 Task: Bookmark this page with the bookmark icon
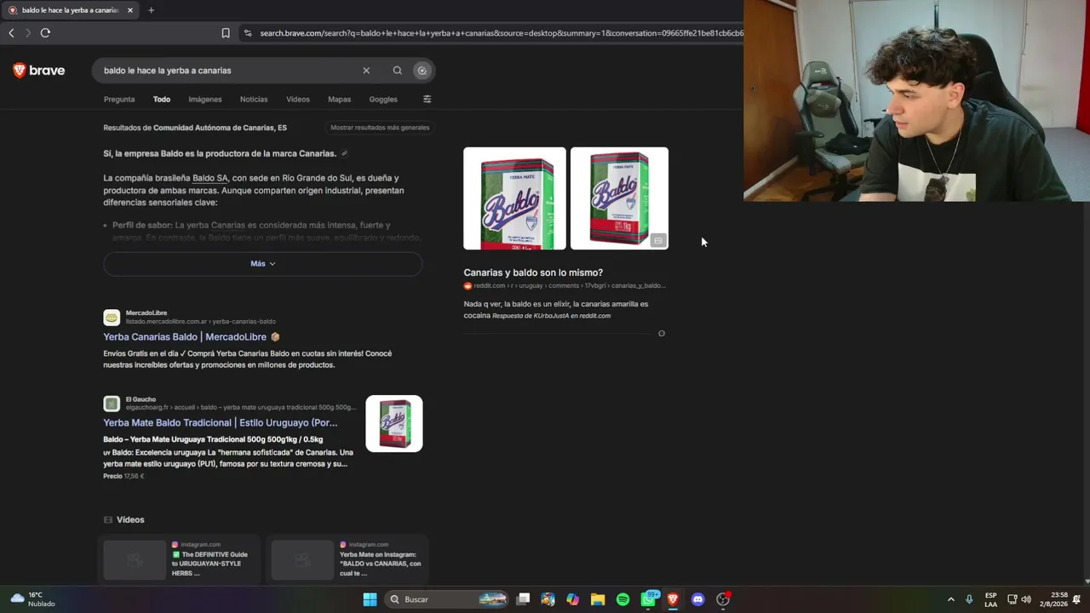tap(226, 33)
